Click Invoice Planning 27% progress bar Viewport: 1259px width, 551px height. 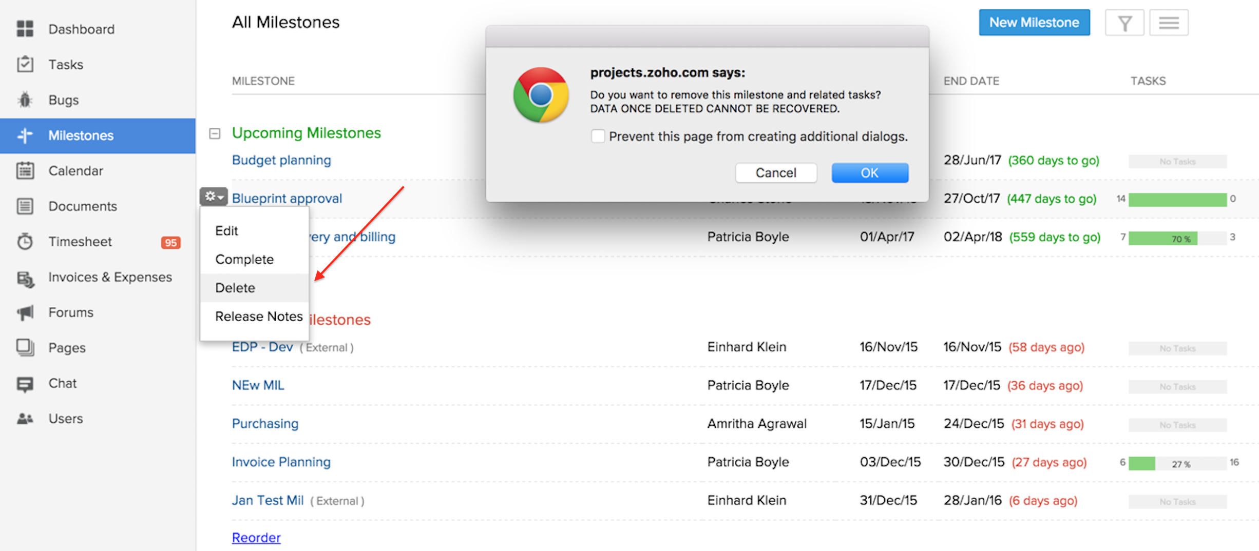[x=1177, y=463]
